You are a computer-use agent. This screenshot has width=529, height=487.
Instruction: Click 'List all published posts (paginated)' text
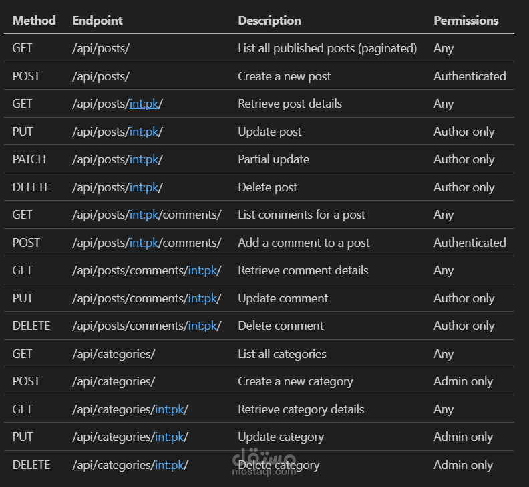click(327, 48)
